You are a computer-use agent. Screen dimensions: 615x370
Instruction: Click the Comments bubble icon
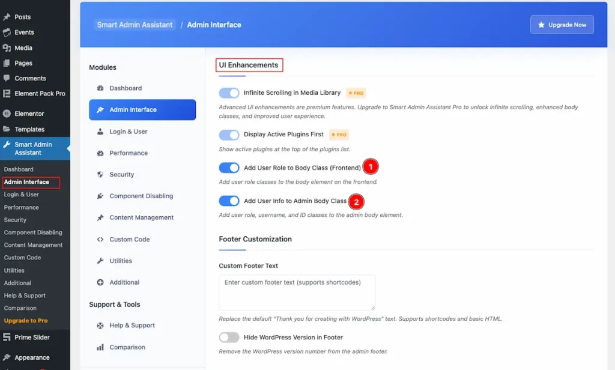tap(7, 78)
